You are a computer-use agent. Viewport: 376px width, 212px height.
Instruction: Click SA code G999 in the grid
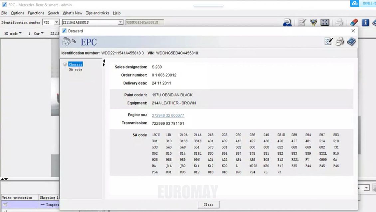323,160
